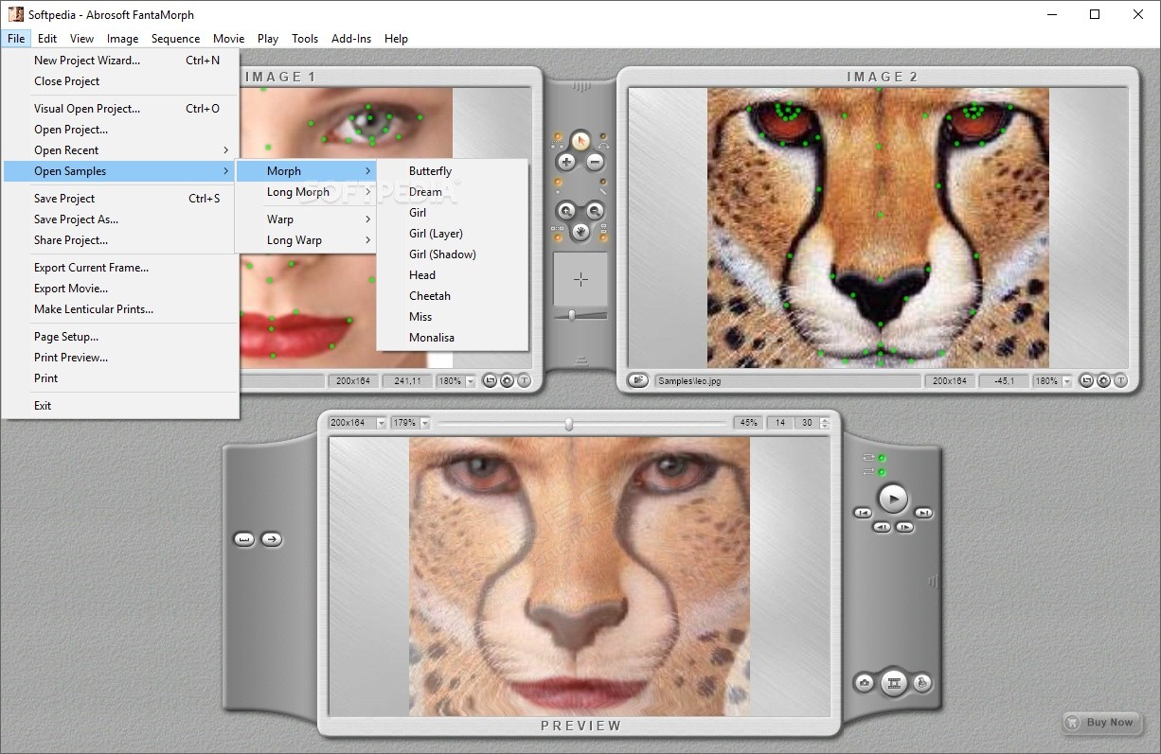
Task: Open the preview size 200x164 dropdown
Action: pyautogui.click(x=382, y=423)
